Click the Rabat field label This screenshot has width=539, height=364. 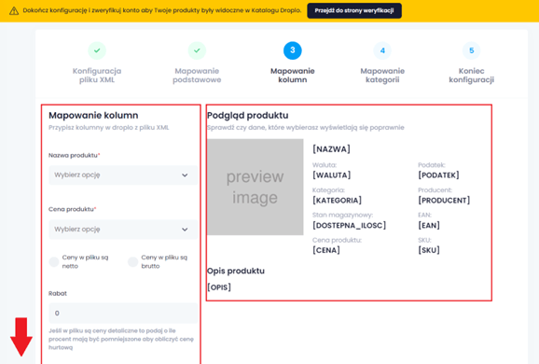pos(58,293)
